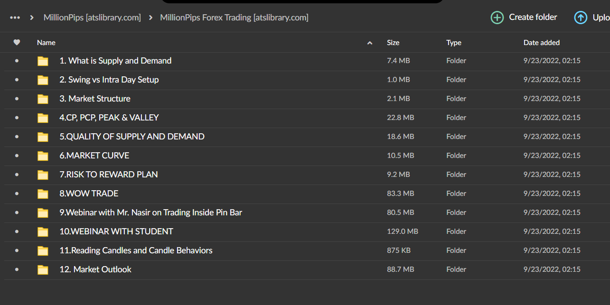610x305 pixels.
Task: Open the breadcrumb ellipsis menu
Action: (15, 17)
